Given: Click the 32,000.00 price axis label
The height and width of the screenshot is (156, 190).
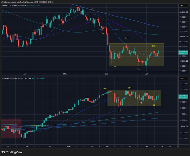Looking at the screenshot, I should tap(184, 83).
